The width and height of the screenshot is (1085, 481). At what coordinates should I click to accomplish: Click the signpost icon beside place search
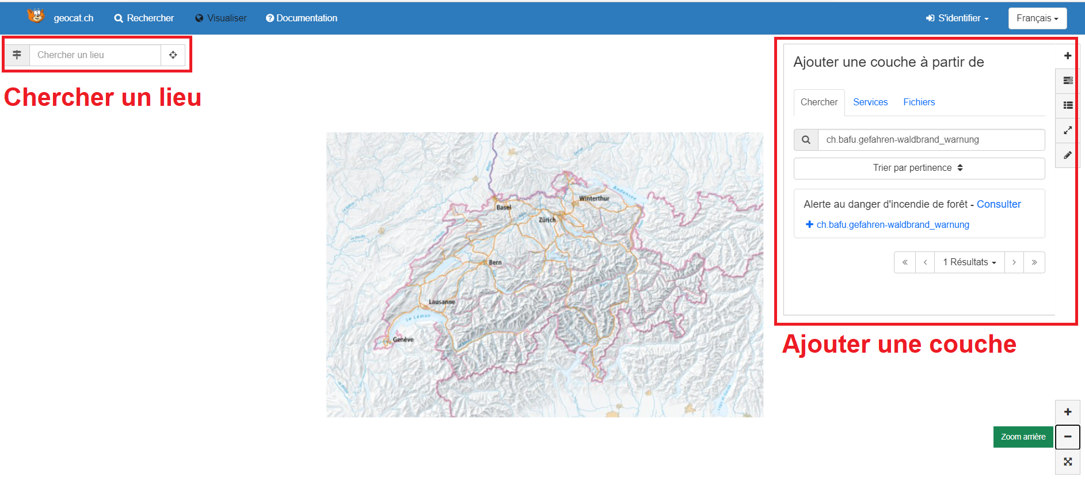point(17,55)
